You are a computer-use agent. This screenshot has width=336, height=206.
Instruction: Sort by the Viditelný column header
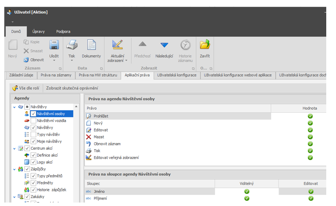click(247, 183)
